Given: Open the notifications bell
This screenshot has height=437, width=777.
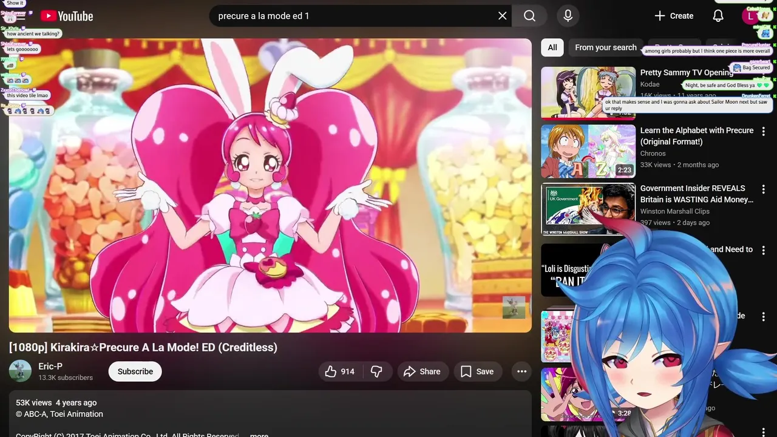Looking at the screenshot, I should point(718,16).
